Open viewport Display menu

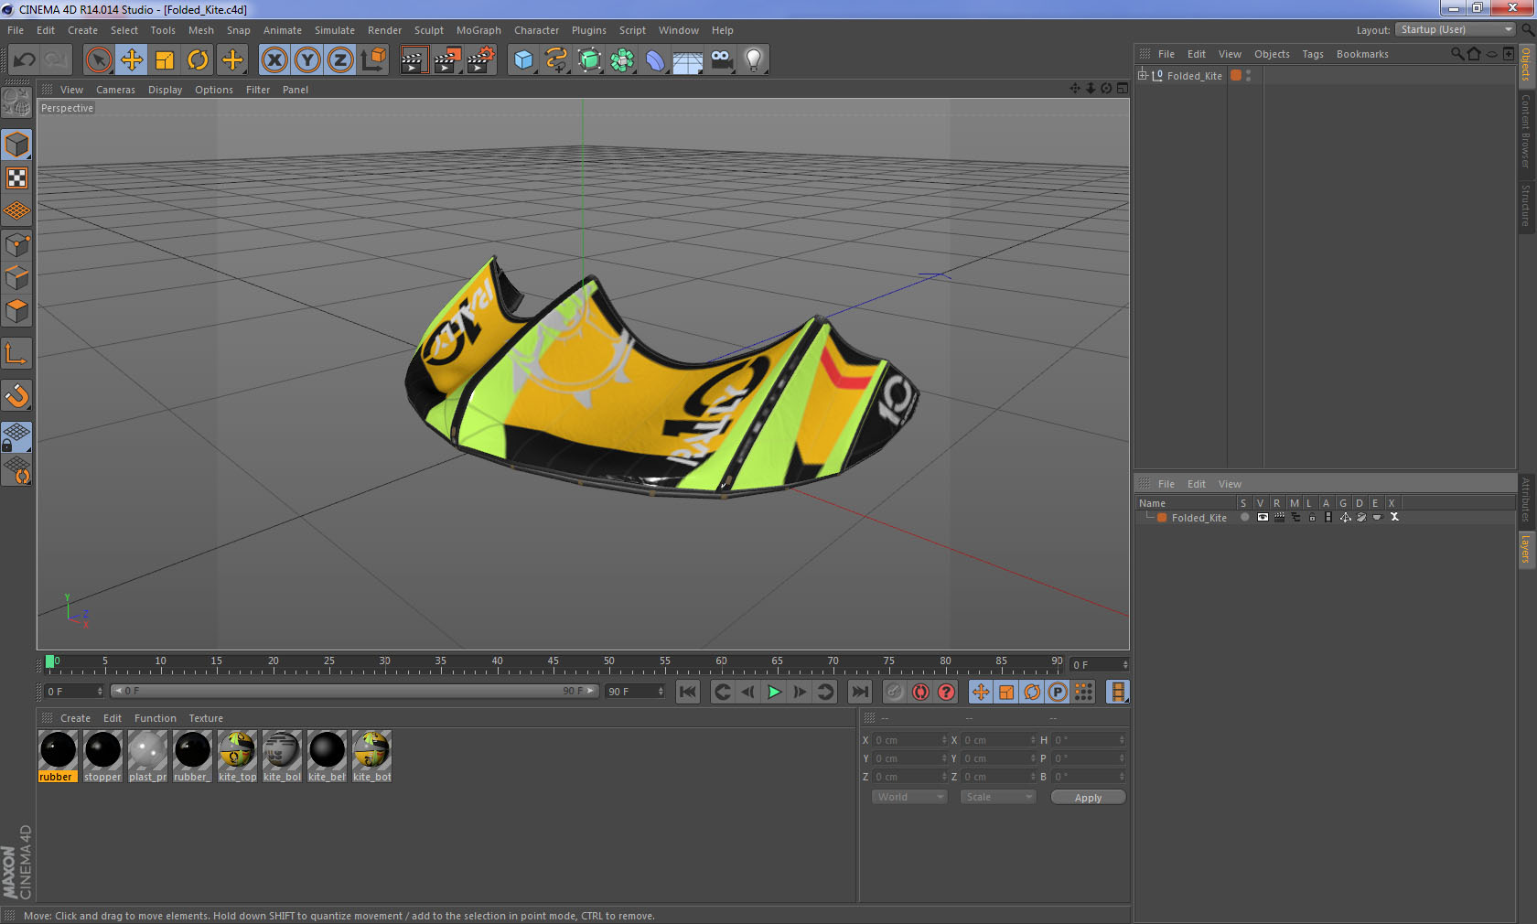165,90
